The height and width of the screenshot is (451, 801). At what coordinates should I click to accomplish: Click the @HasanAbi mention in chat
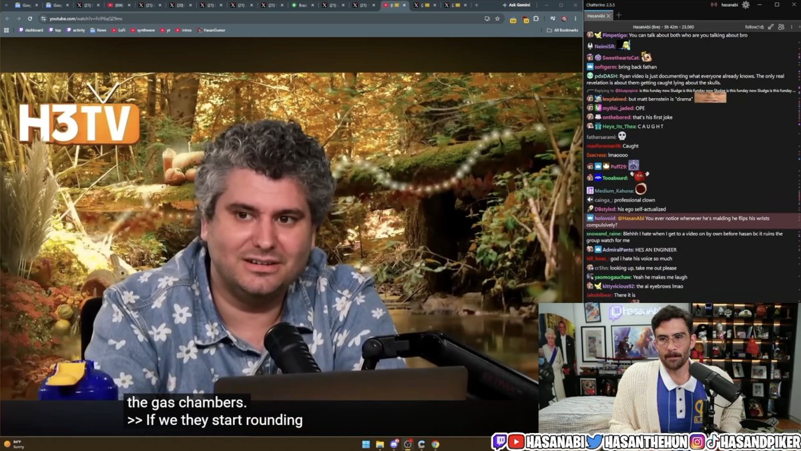click(631, 218)
